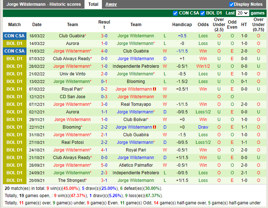Click the date 29/11/21
268x208 pixels.
[x=37, y=120]
